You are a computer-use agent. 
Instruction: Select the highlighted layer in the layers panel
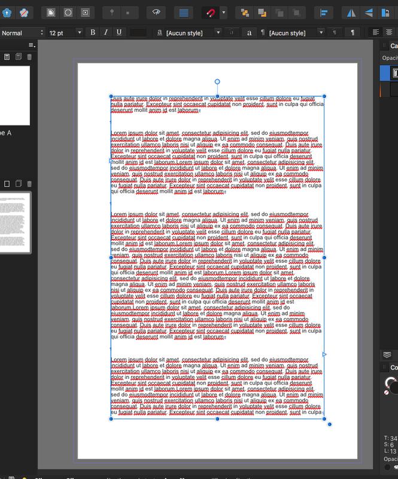pos(389,72)
